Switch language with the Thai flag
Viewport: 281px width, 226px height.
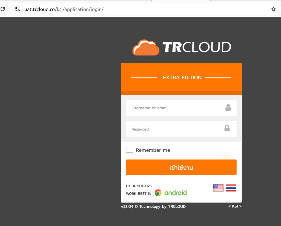[231, 188]
